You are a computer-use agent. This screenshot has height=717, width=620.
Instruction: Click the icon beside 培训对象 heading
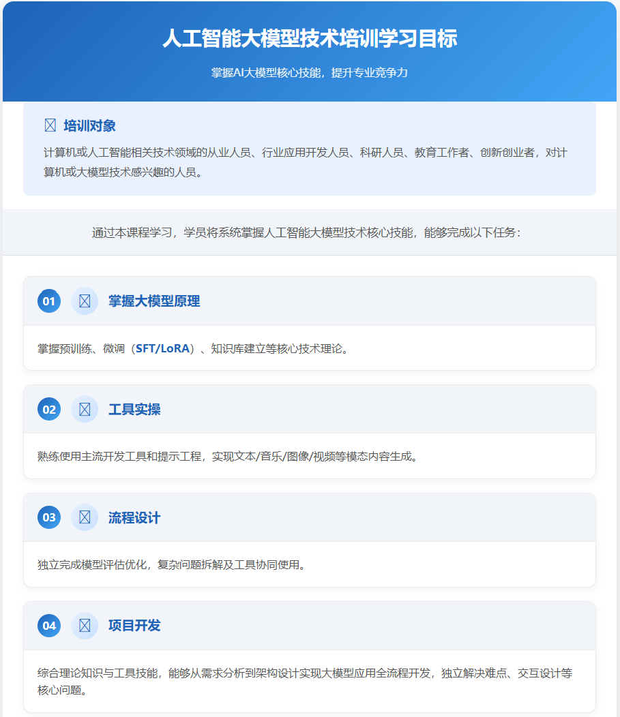point(50,125)
